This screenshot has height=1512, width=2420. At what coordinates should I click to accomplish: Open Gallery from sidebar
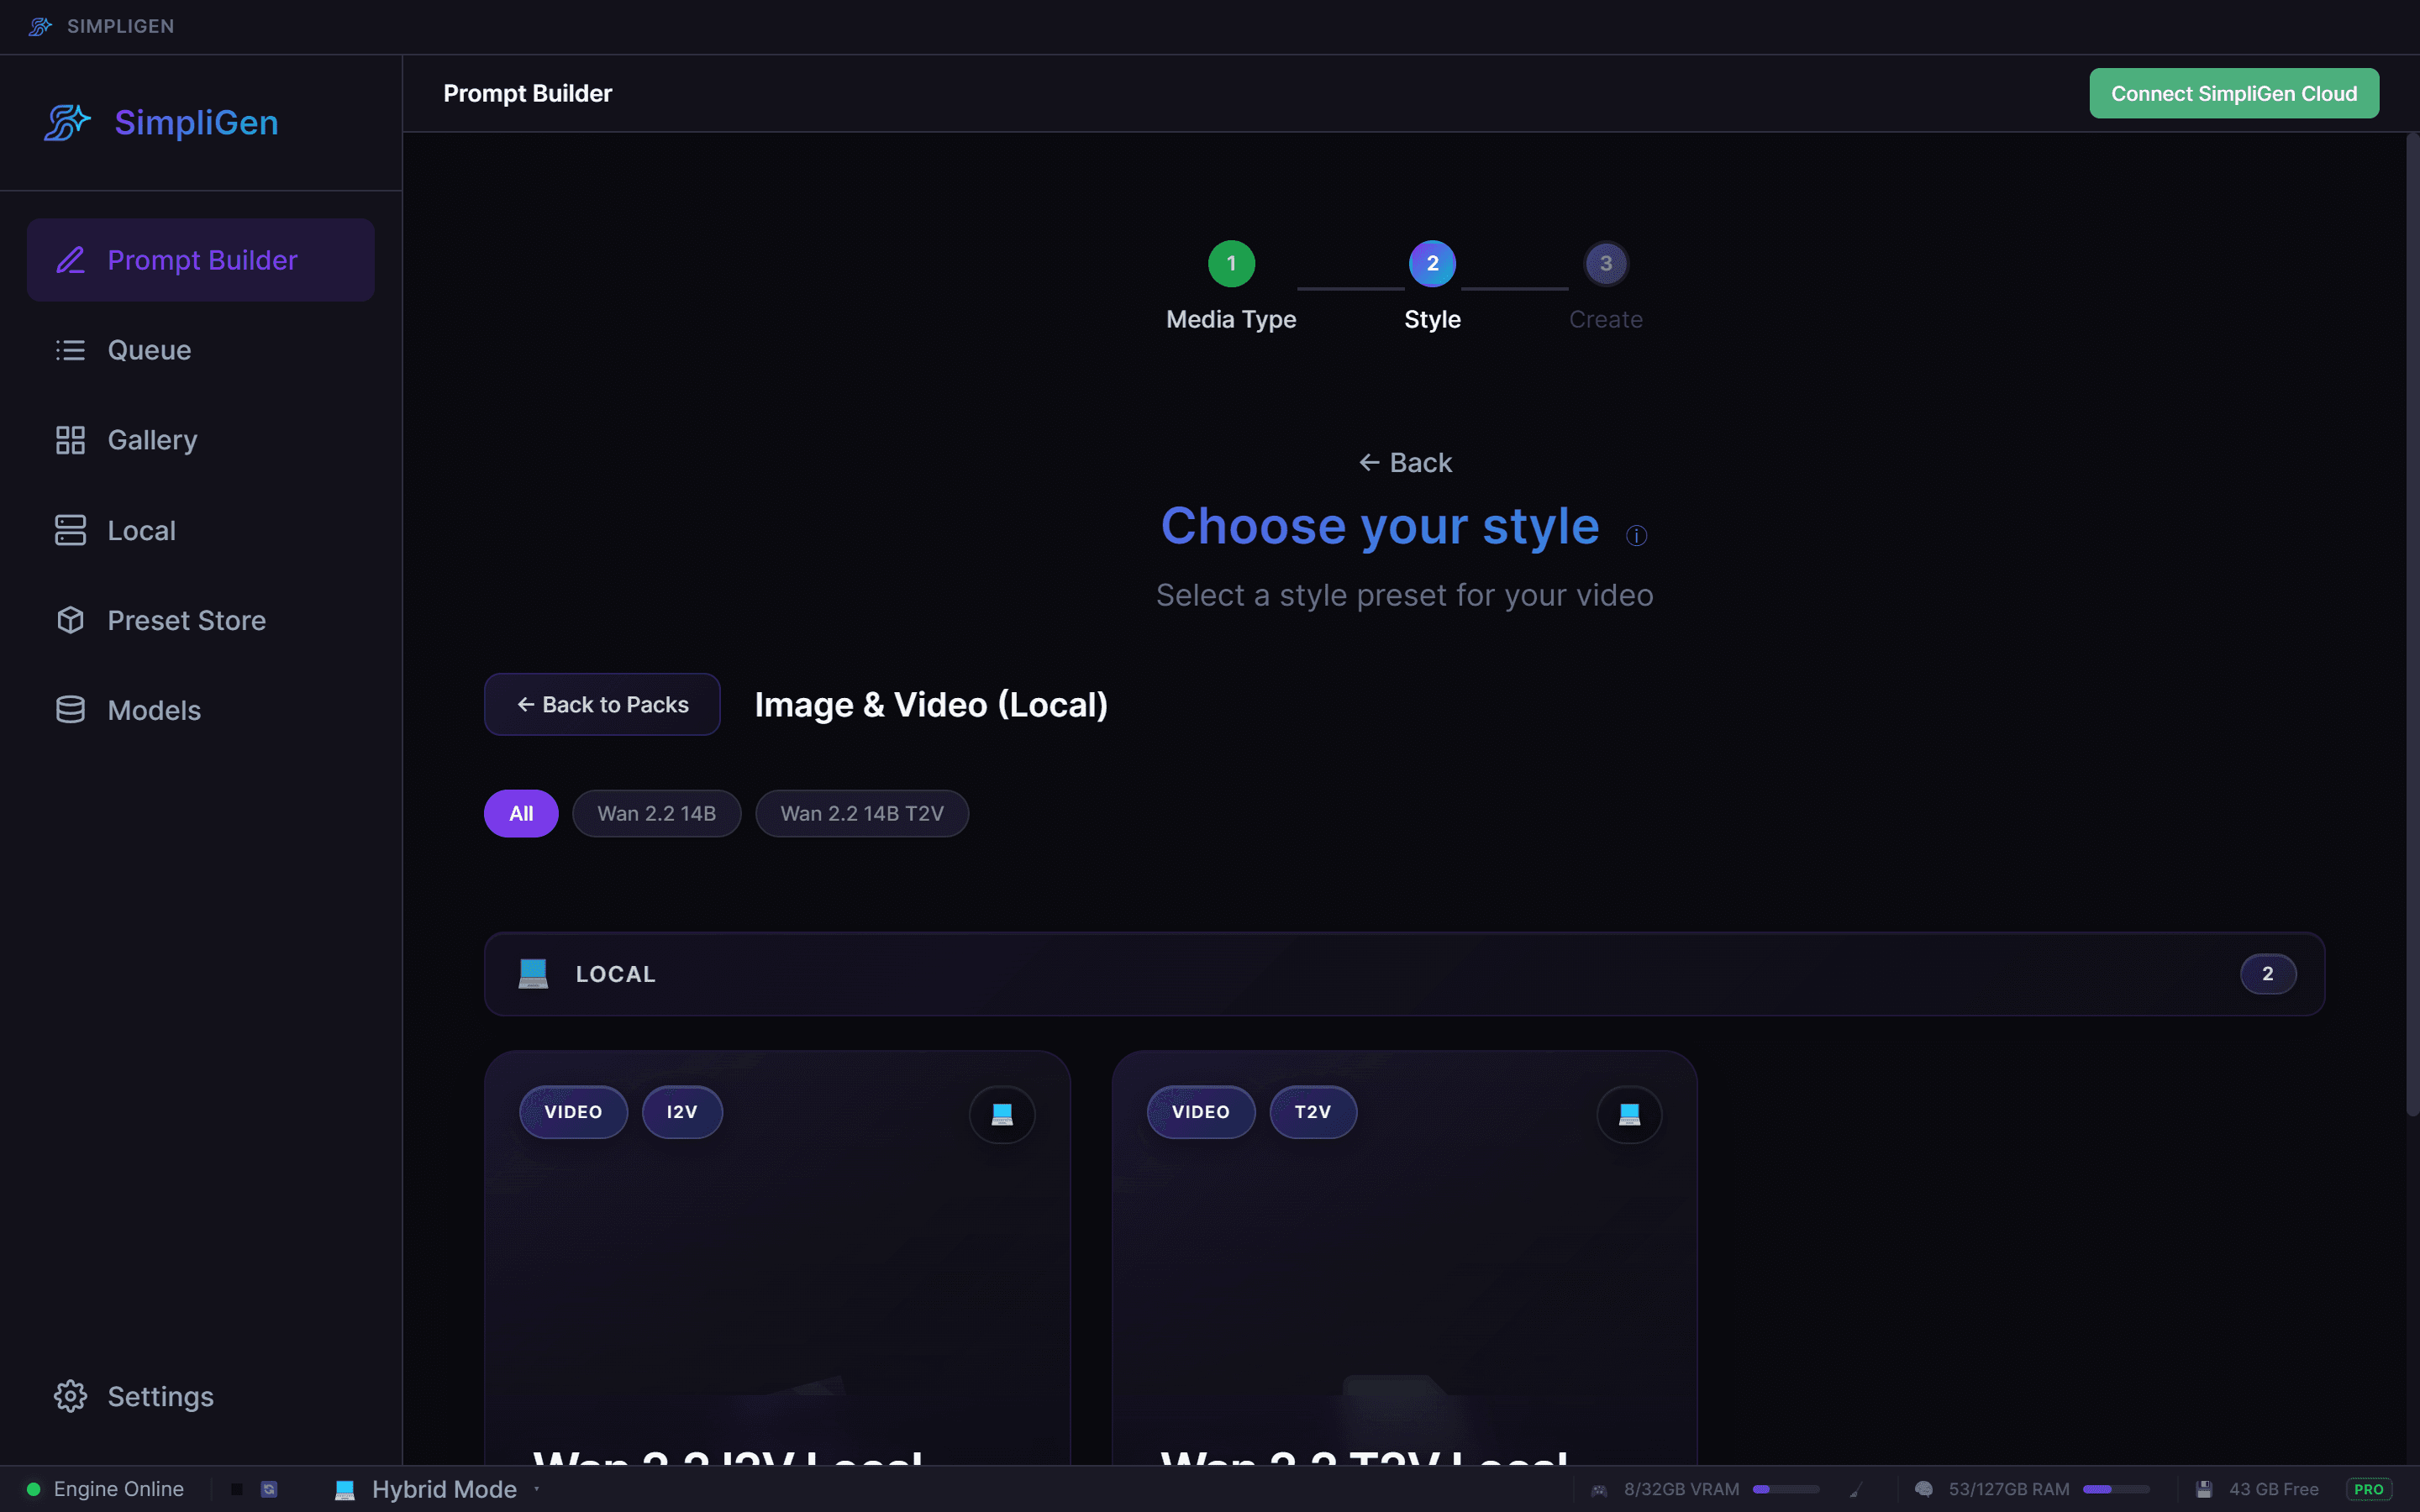201,440
